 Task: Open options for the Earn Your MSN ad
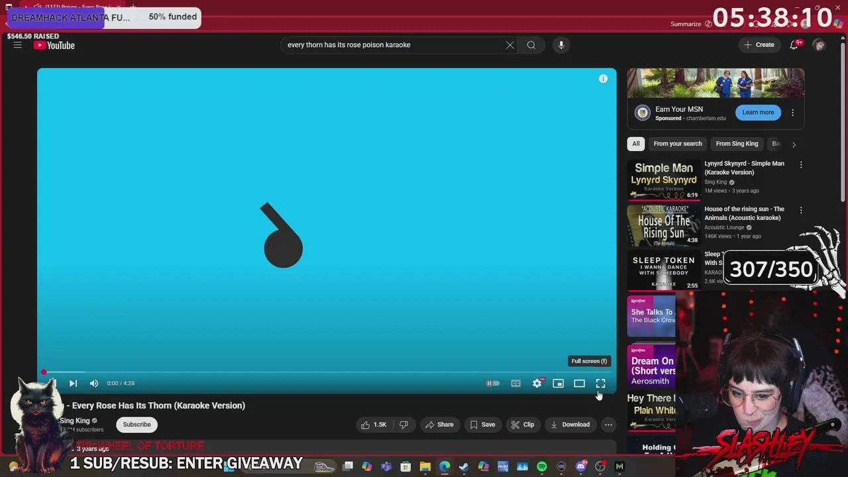coord(792,113)
